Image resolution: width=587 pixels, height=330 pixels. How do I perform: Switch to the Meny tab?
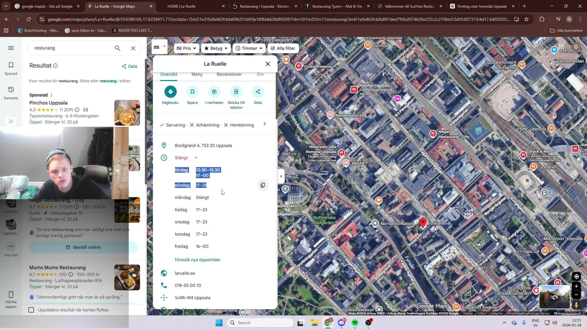[197, 74]
